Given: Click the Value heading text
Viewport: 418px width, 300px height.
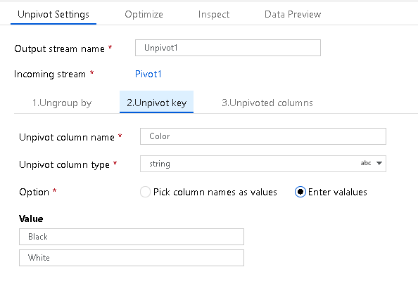Looking at the screenshot, I should click(x=31, y=219).
